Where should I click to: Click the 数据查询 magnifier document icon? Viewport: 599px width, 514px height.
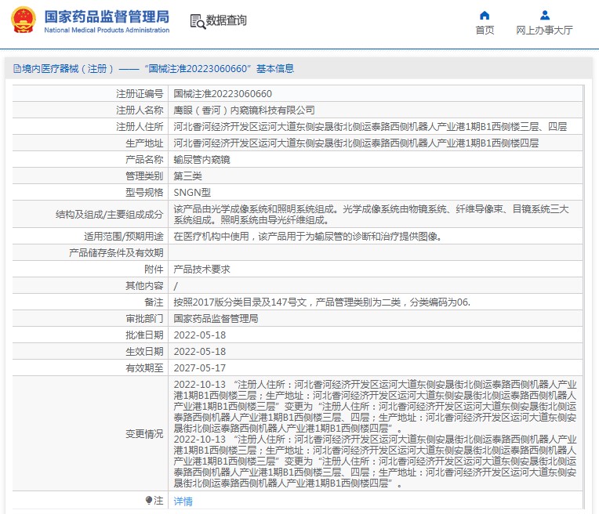point(197,21)
